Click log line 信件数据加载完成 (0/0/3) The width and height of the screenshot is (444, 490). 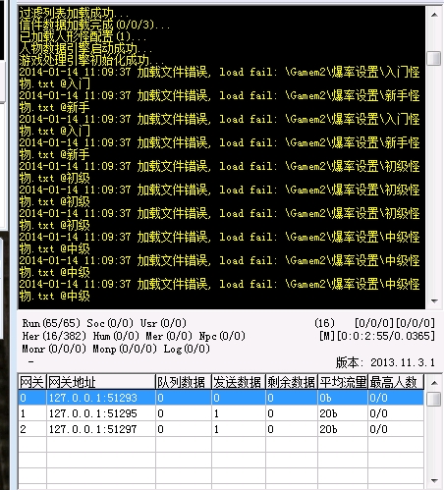[94, 25]
